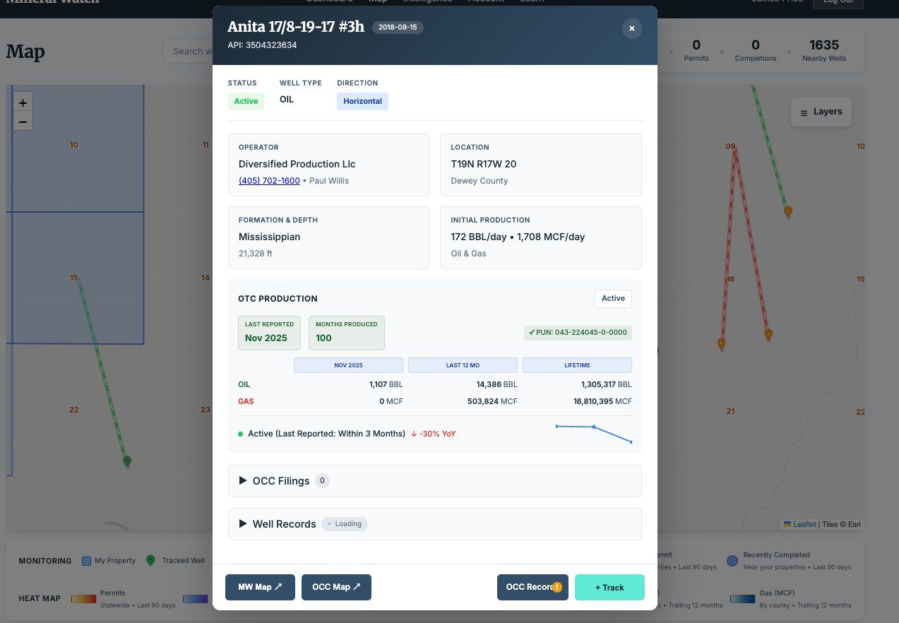Click the Active status badge in OTC Production
This screenshot has height=623, width=899.
(x=612, y=299)
